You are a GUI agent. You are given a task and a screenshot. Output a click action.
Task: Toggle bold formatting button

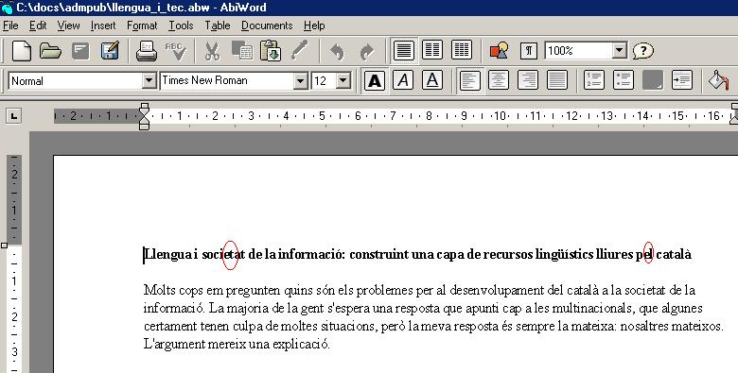375,80
